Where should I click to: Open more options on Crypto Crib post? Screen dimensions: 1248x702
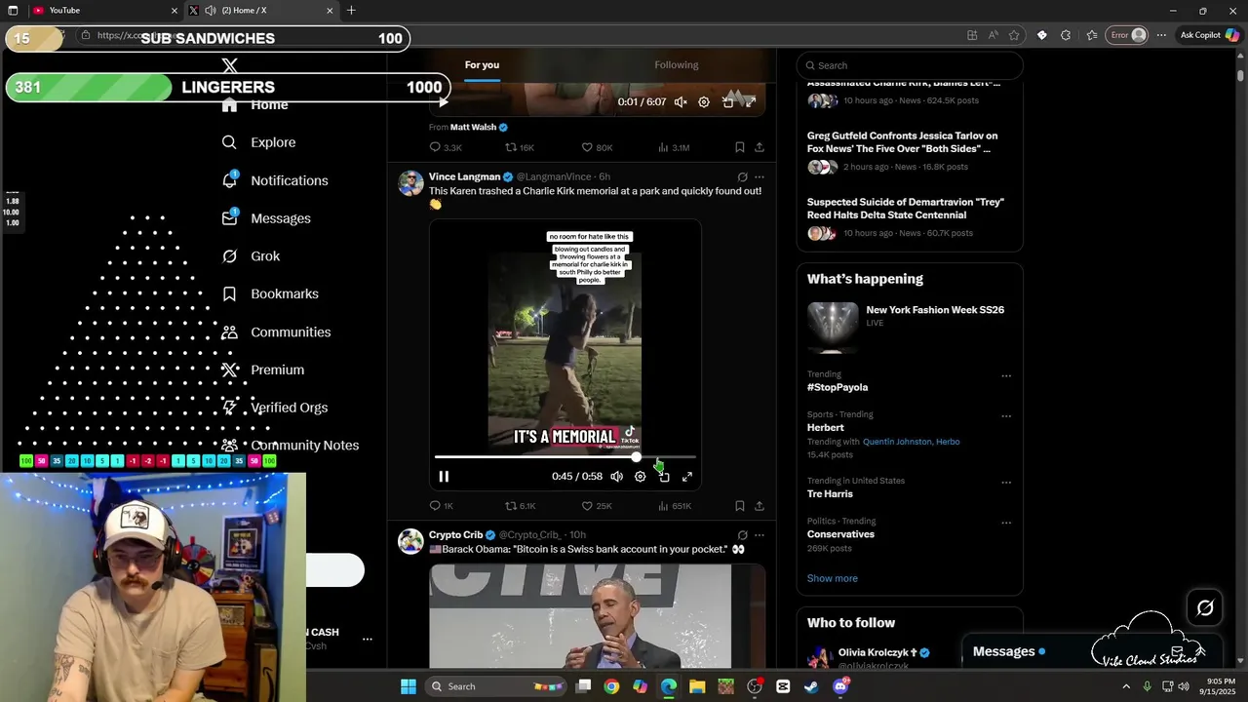760,535
